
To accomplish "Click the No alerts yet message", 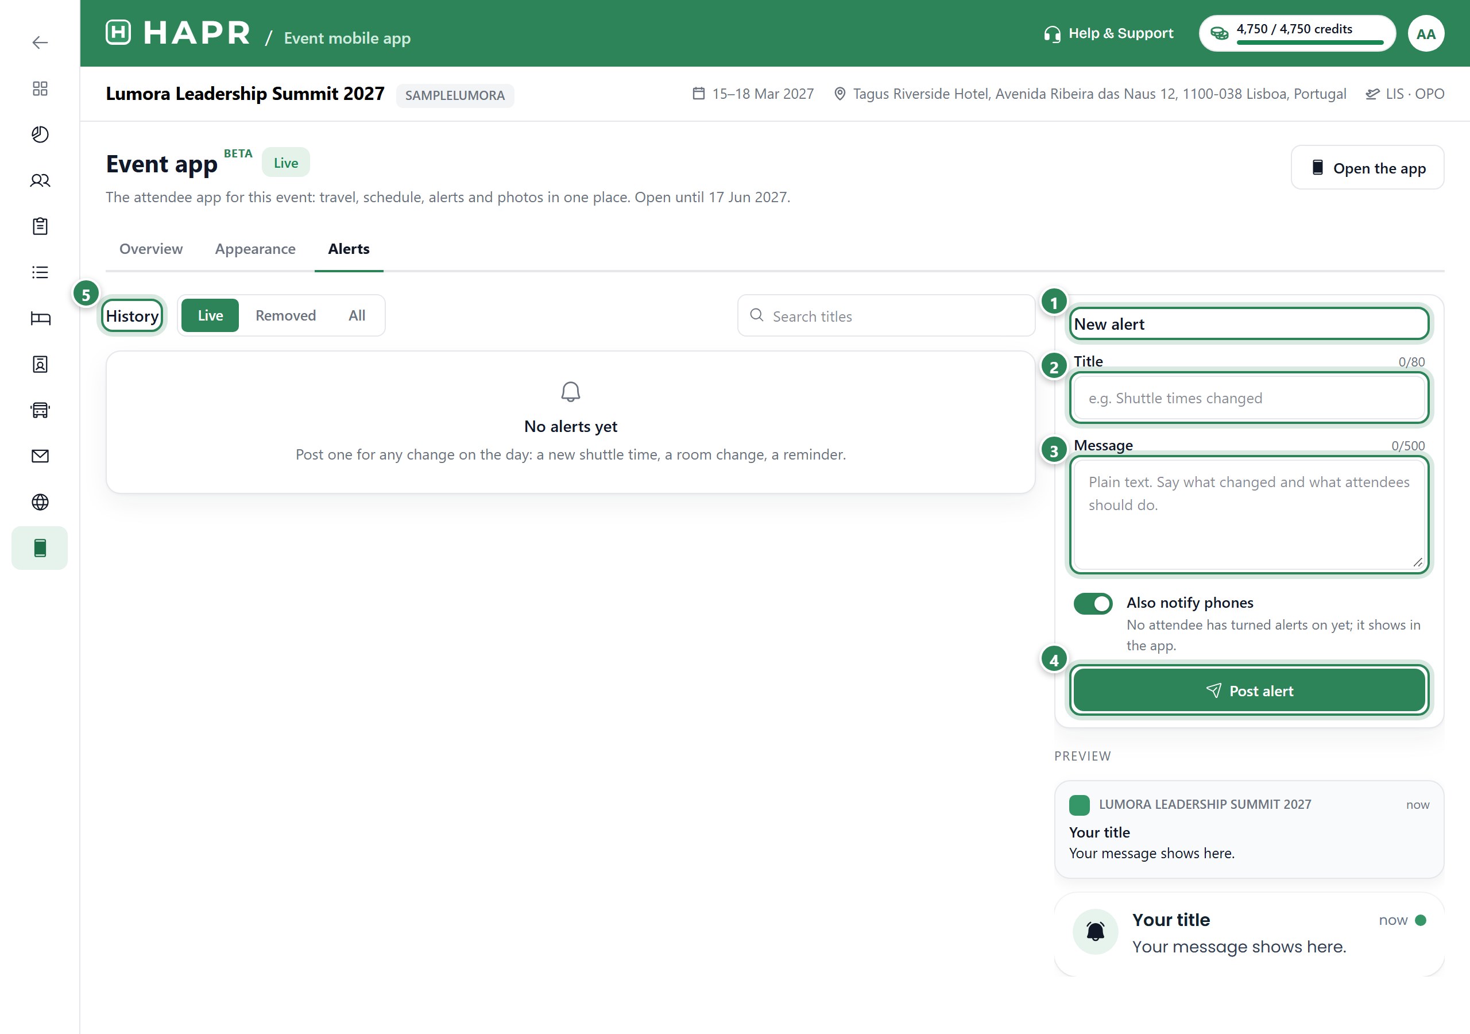I will coord(570,427).
